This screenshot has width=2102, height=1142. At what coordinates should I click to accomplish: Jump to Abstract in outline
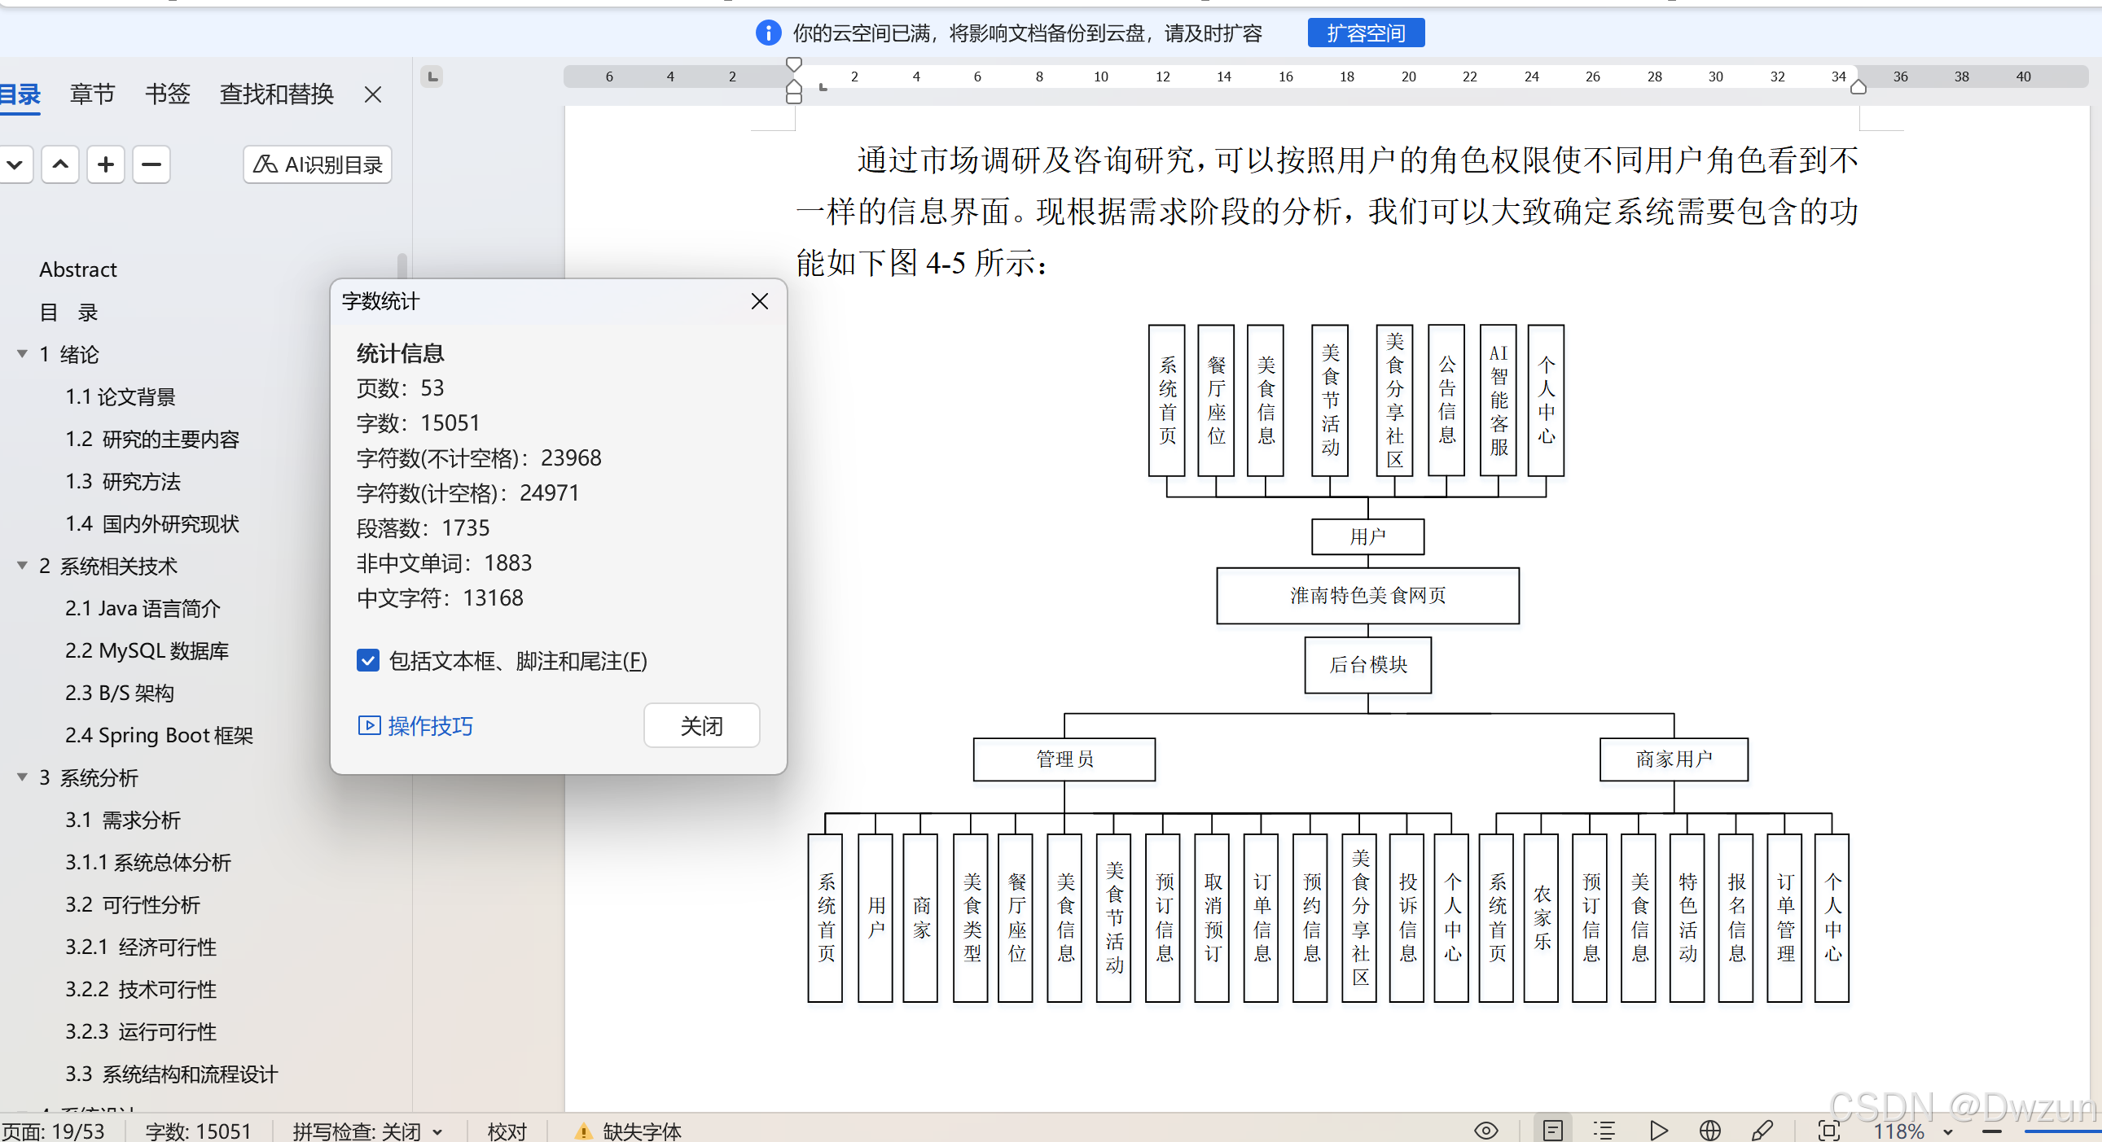click(x=78, y=270)
